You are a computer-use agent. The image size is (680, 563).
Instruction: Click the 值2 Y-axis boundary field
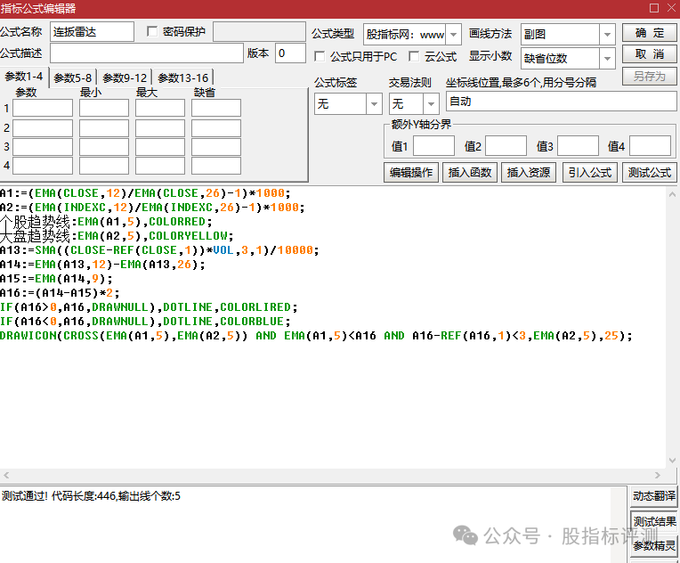(506, 146)
